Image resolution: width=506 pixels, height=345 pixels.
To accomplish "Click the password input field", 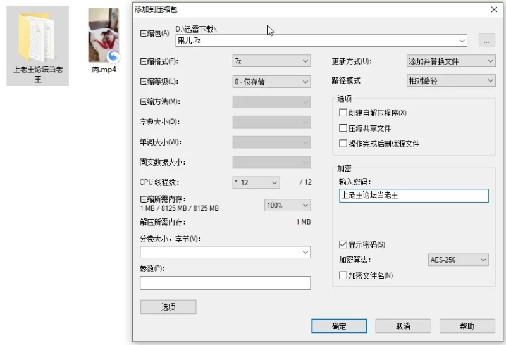I will tap(414, 196).
